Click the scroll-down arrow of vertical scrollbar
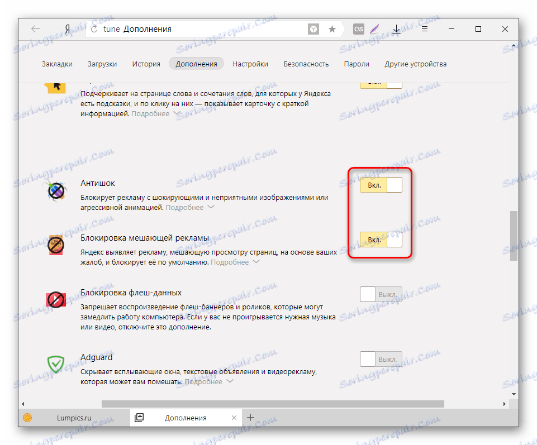This screenshot has height=445, width=537. pos(514,394)
